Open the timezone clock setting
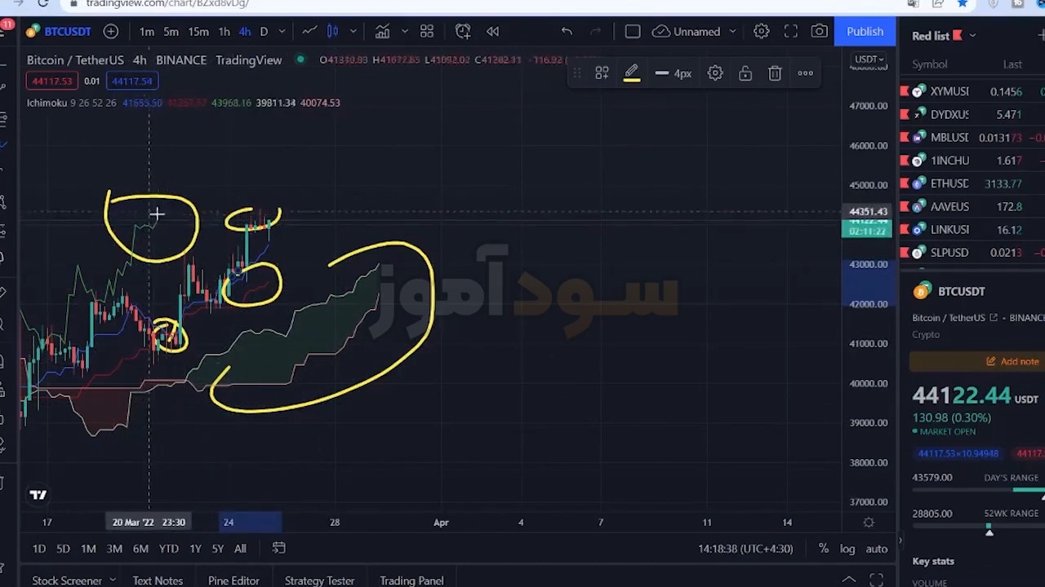This screenshot has height=587, width=1045. click(x=745, y=549)
